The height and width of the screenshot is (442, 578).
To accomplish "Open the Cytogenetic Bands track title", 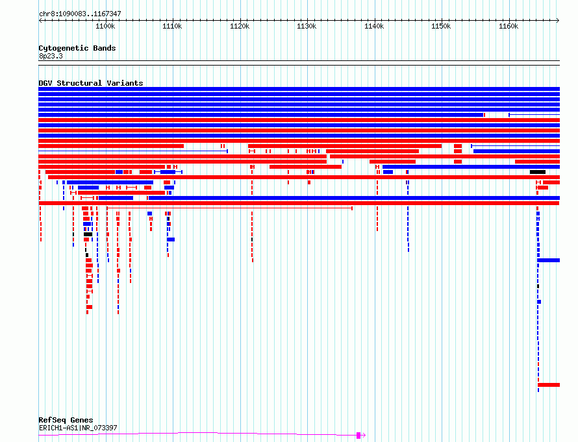I will [x=77, y=48].
